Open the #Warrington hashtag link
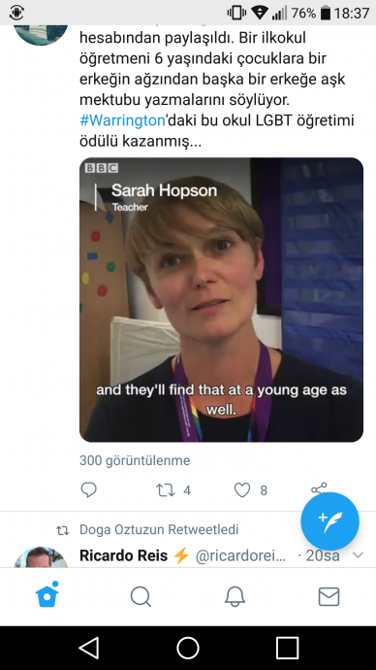Viewport: 376px width, 670px height. 122,120
